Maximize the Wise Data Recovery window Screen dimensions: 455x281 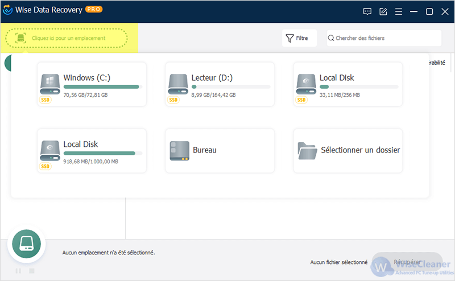(x=429, y=11)
